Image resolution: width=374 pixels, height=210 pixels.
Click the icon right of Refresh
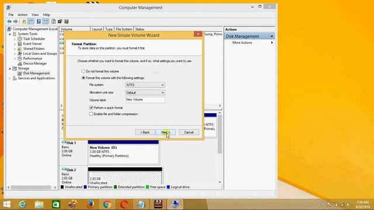click(60, 22)
